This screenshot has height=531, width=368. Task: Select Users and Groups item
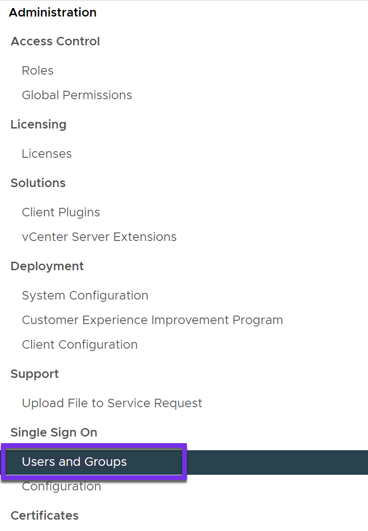click(75, 462)
